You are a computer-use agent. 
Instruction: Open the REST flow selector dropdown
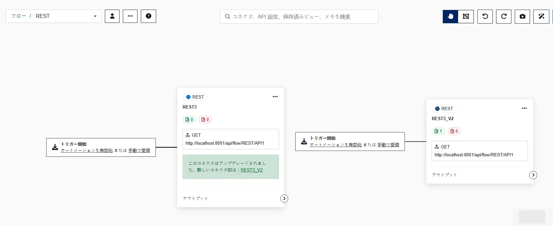[54, 16]
